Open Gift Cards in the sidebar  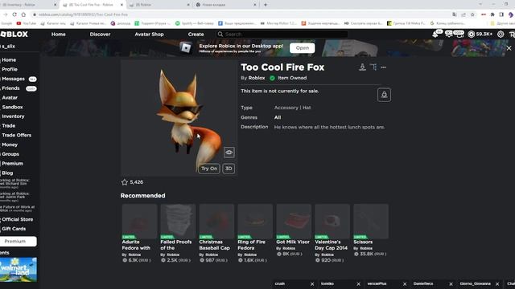[14, 229]
